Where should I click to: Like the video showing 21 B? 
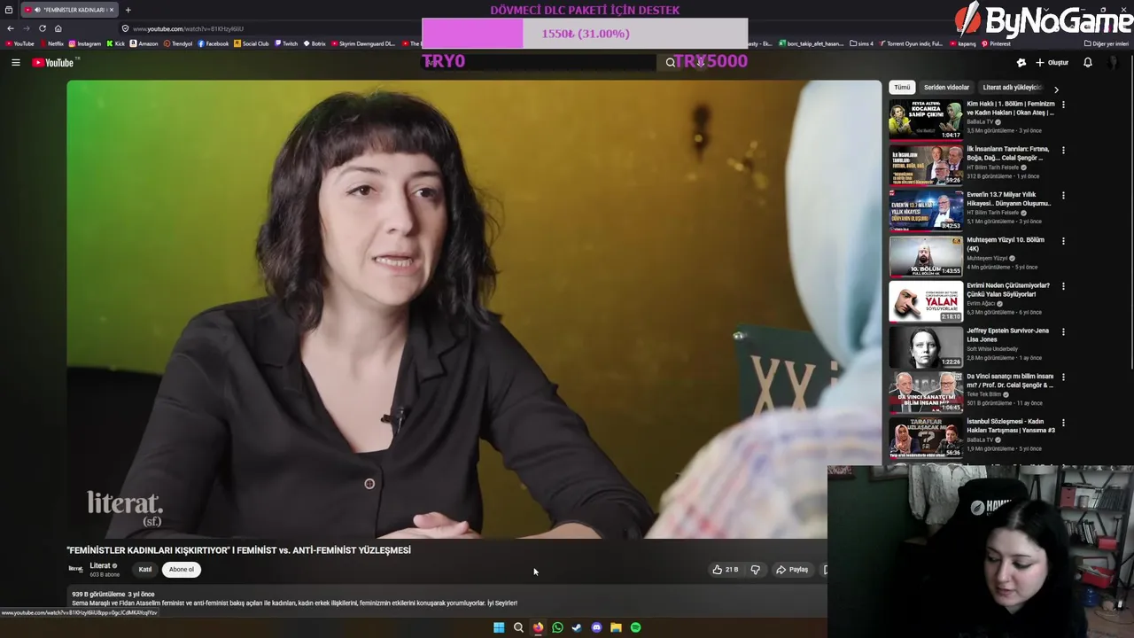[725, 570]
